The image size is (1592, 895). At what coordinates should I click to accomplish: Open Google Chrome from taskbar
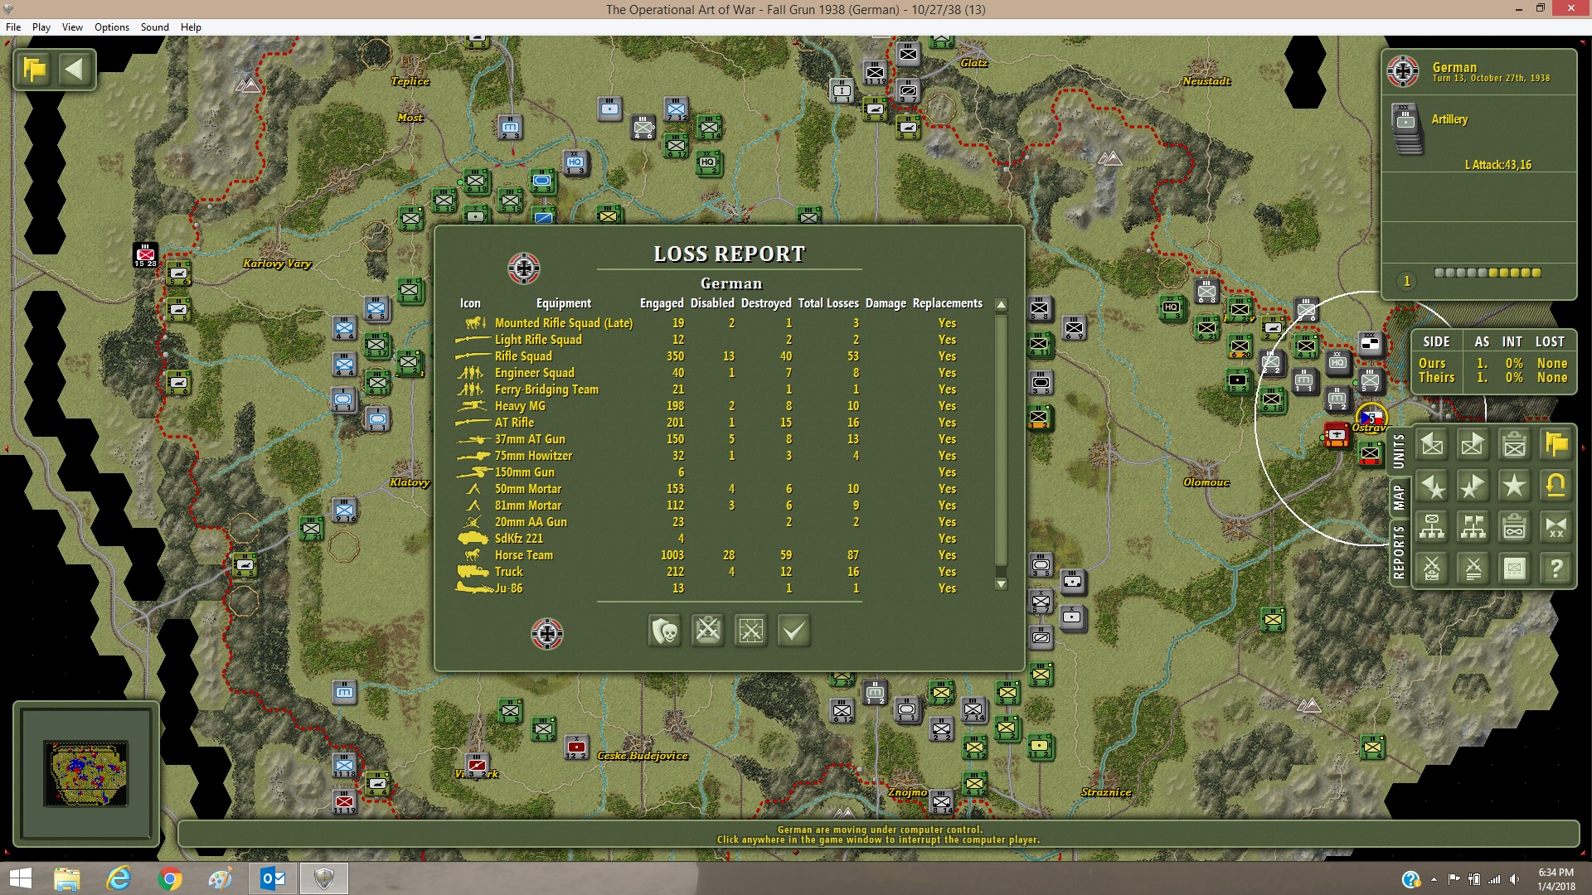click(x=170, y=878)
